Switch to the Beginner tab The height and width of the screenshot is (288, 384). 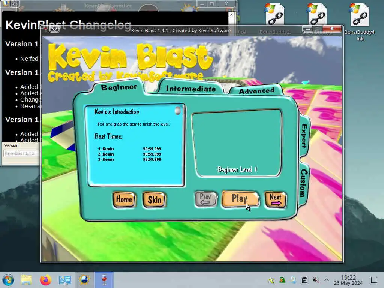119,87
